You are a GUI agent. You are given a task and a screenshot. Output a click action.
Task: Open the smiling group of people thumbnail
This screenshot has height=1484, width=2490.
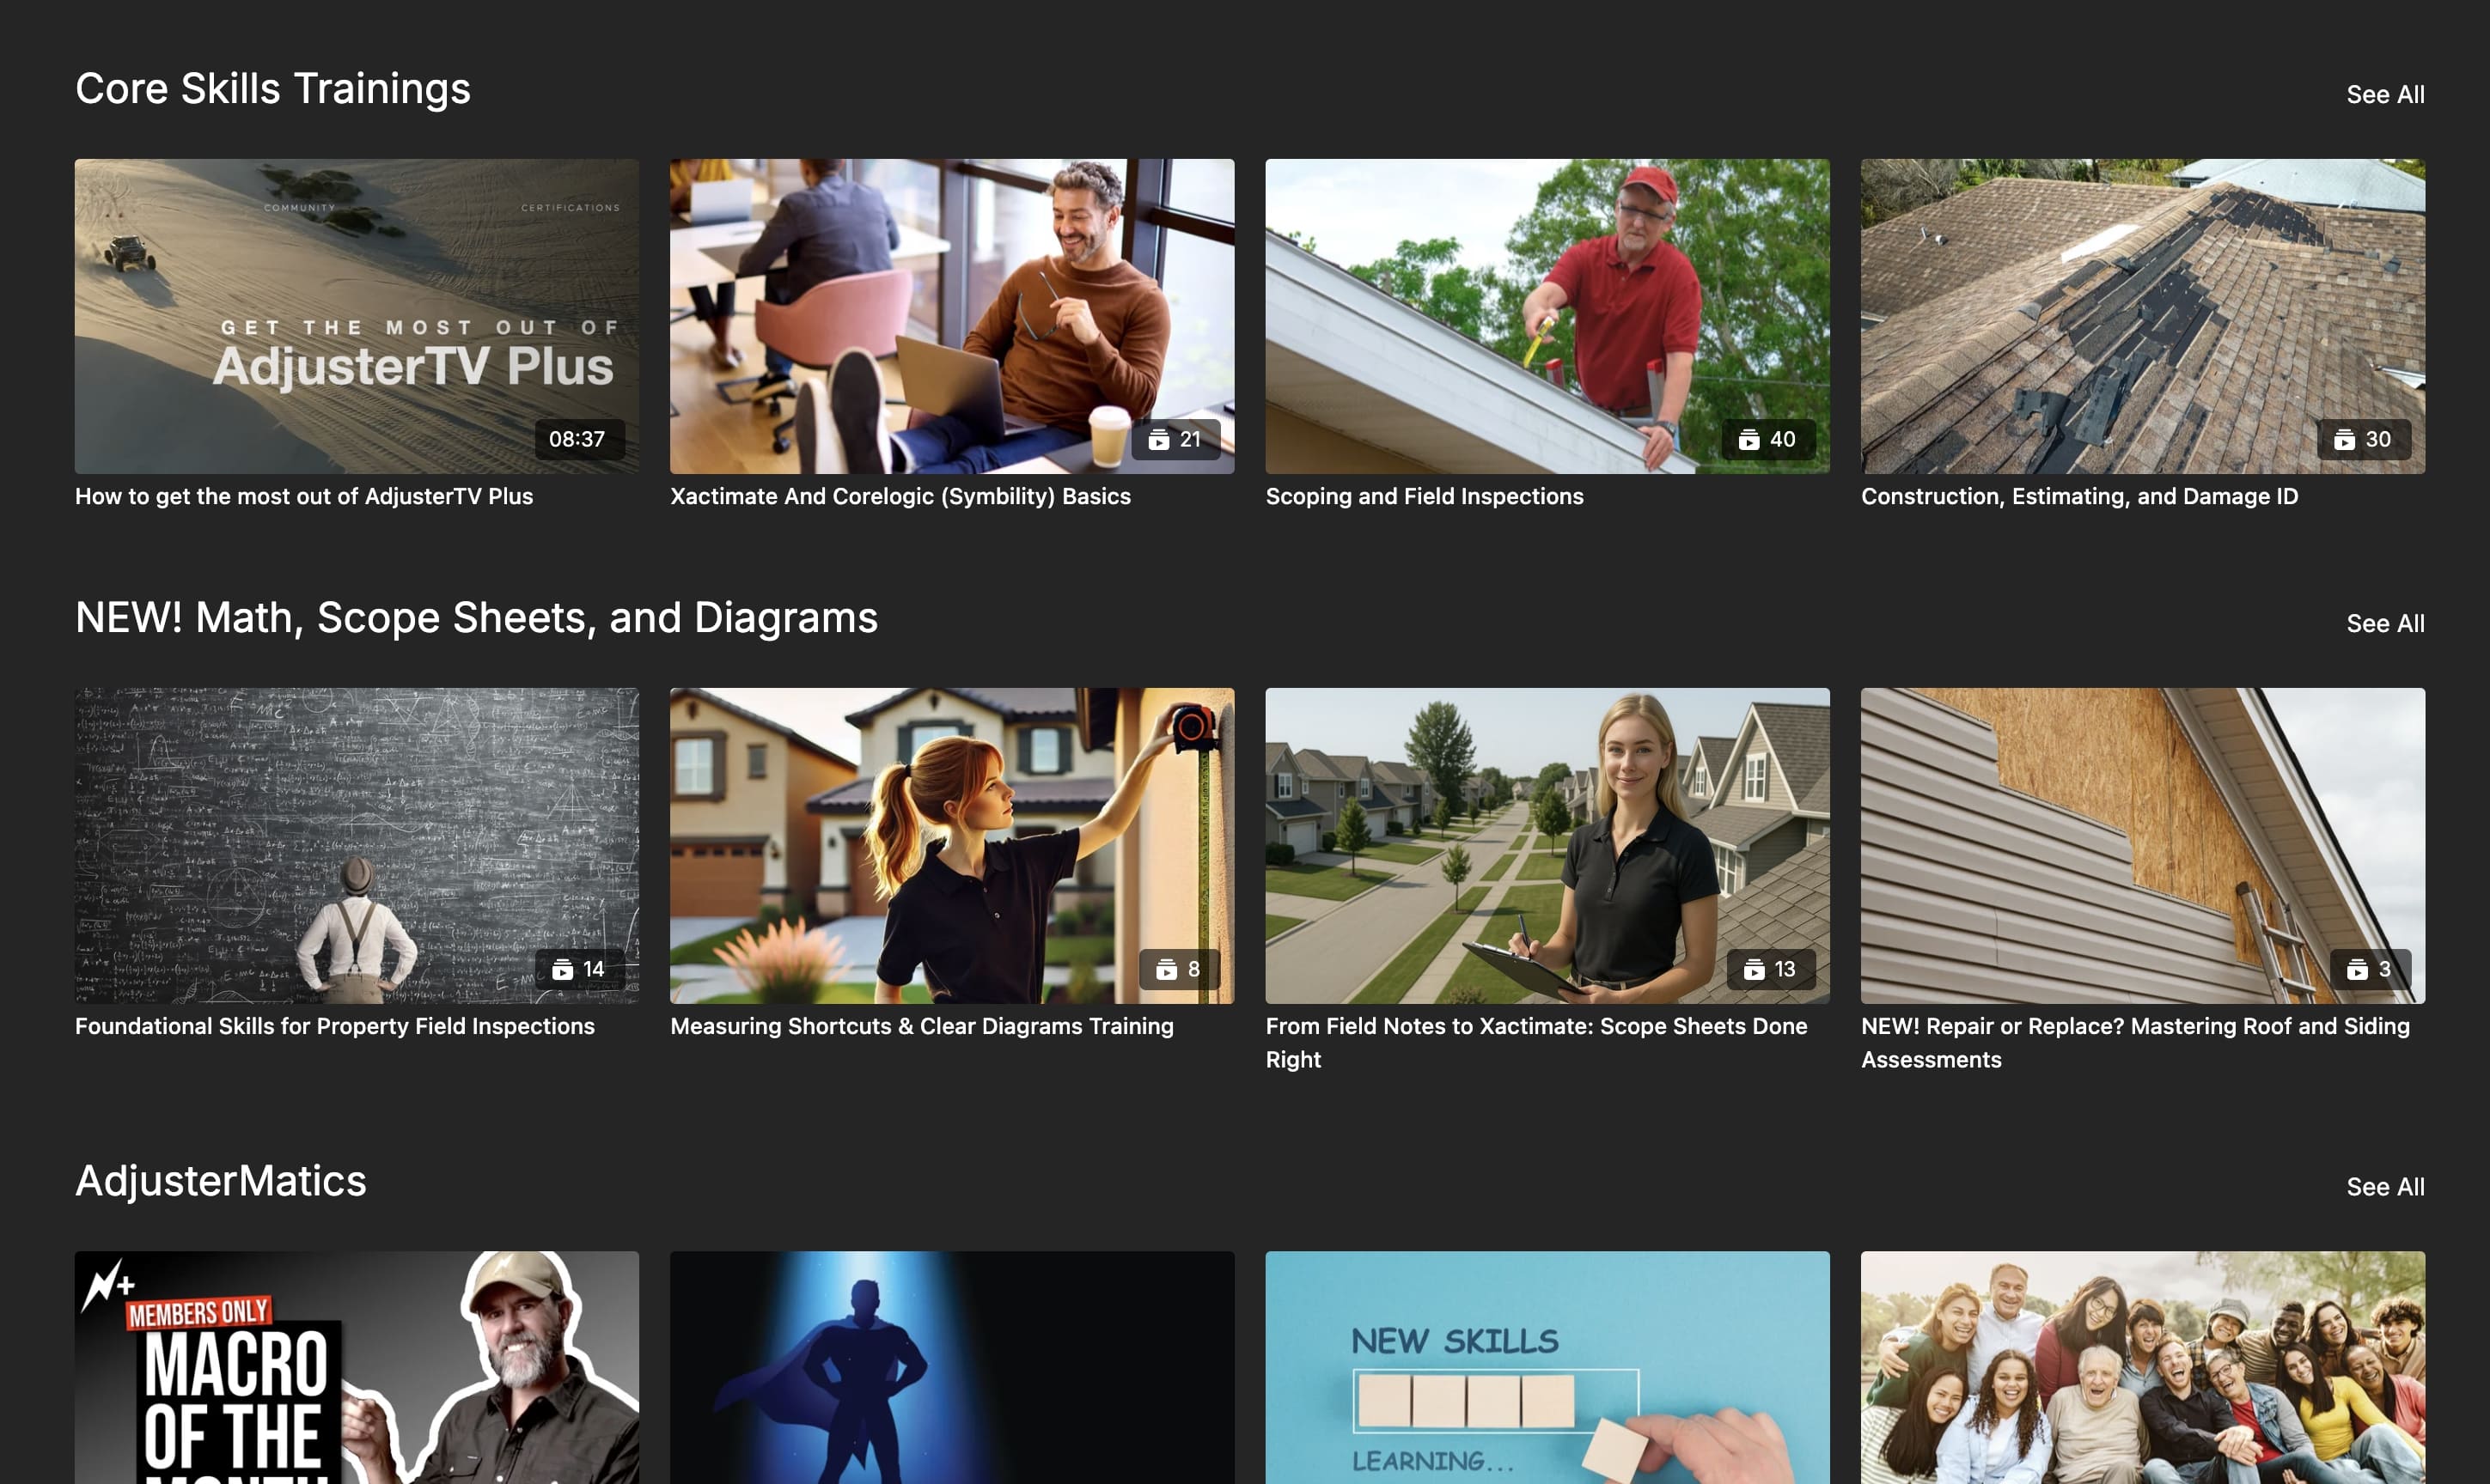point(2143,1367)
